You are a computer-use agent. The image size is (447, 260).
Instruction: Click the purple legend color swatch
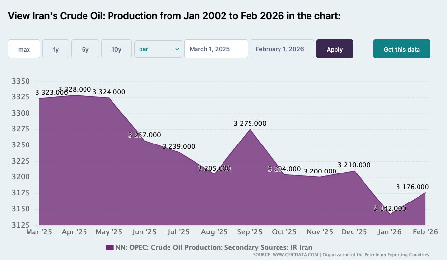[110, 247]
